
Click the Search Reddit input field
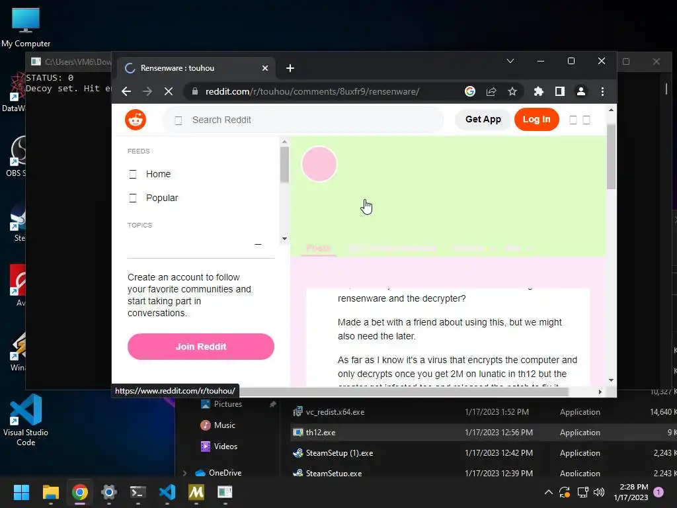pyautogui.click(x=303, y=120)
